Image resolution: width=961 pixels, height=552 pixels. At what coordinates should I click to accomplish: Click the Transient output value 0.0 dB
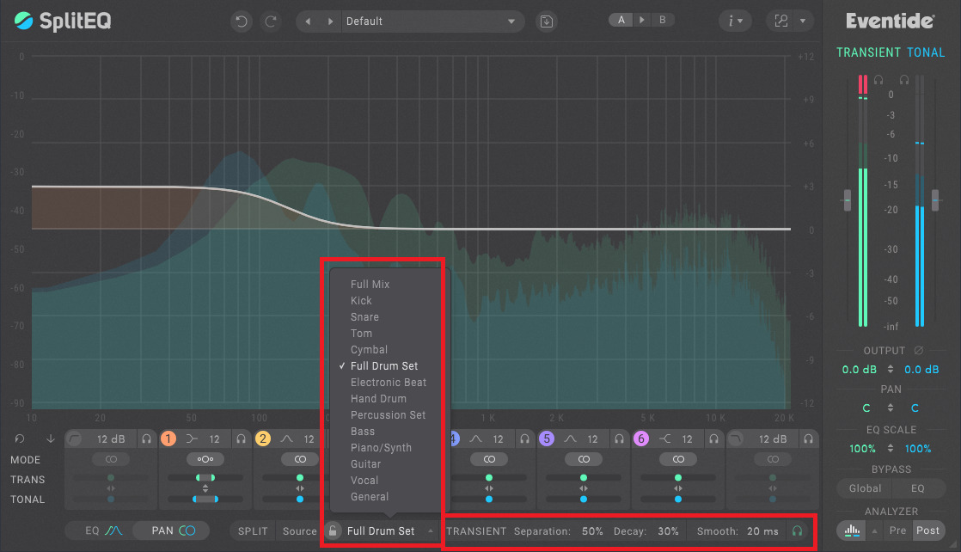click(x=859, y=370)
